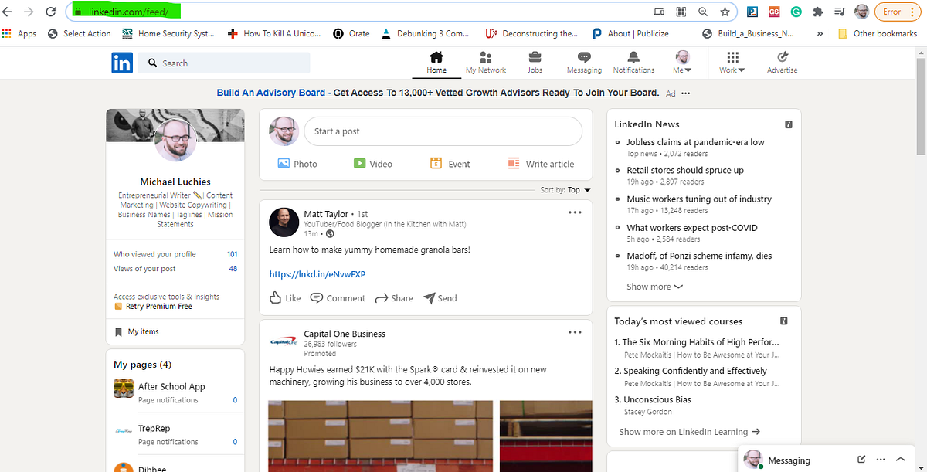Open the options menu on Capital One Business post
Image resolution: width=927 pixels, height=472 pixels.
(x=575, y=331)
